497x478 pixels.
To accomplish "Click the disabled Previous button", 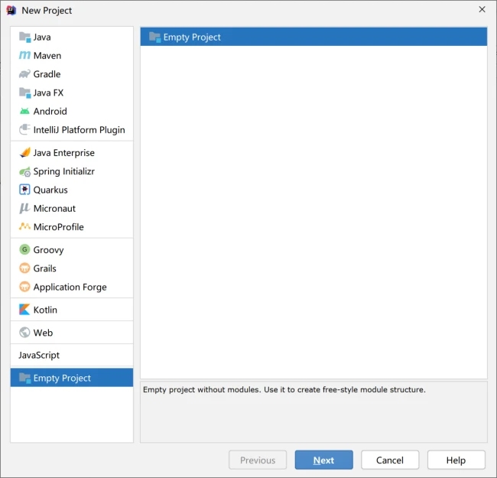I will pos(258,460).
